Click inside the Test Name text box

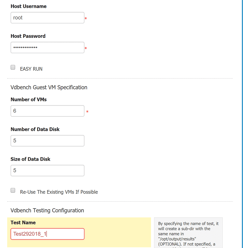click(x=47, y=234)
